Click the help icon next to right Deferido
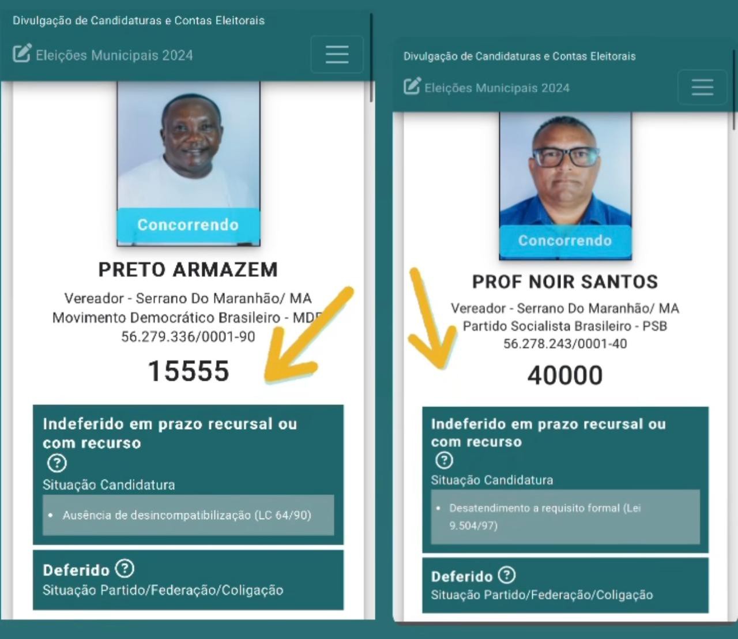738x639 pixels. pyautogui.click(x=506, y=575)
